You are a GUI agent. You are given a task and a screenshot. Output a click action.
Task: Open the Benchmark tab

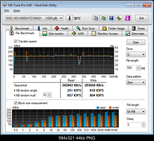[x=20, y=28]
